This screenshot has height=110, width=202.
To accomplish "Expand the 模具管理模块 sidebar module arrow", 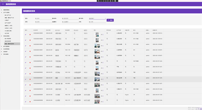I will pos(1,10).
